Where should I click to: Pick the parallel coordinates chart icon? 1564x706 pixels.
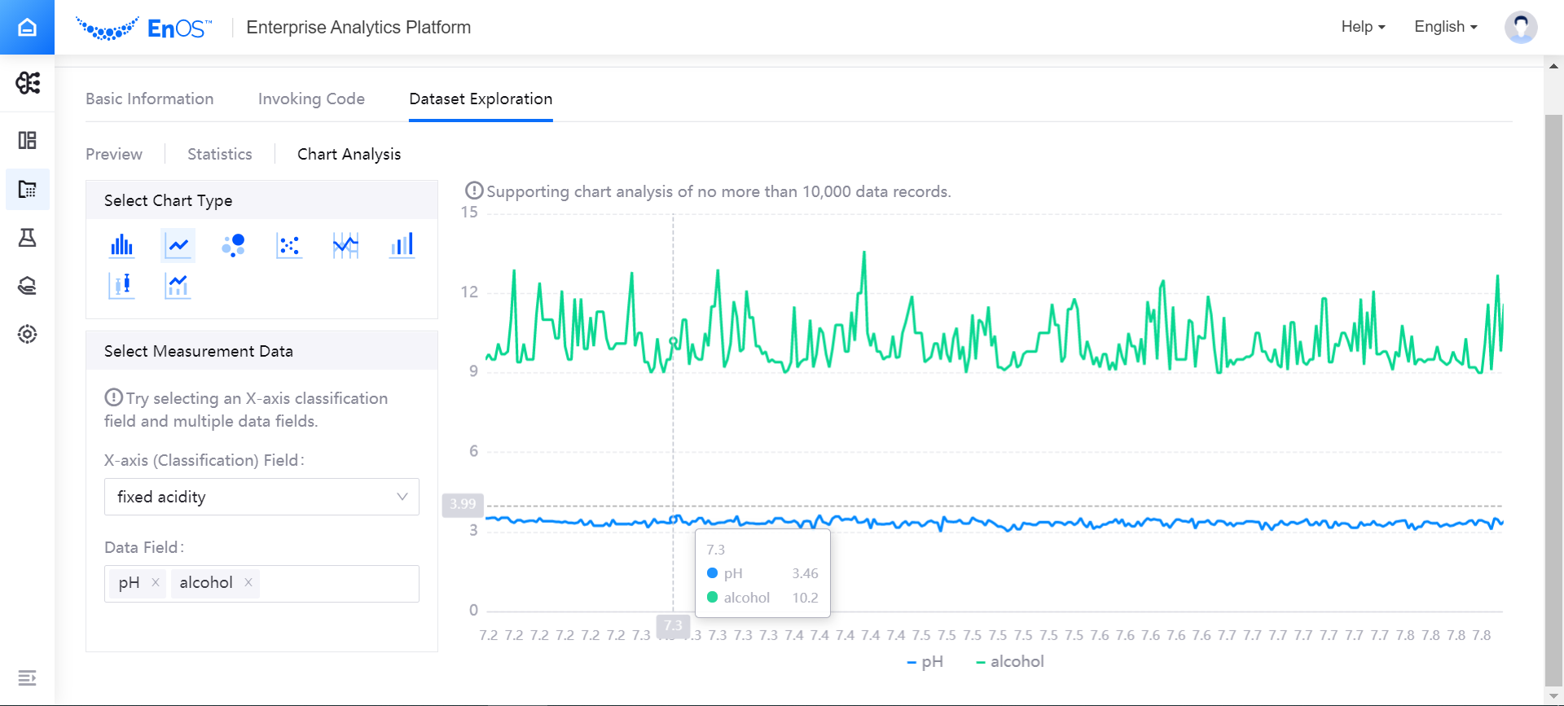point(345,245)
